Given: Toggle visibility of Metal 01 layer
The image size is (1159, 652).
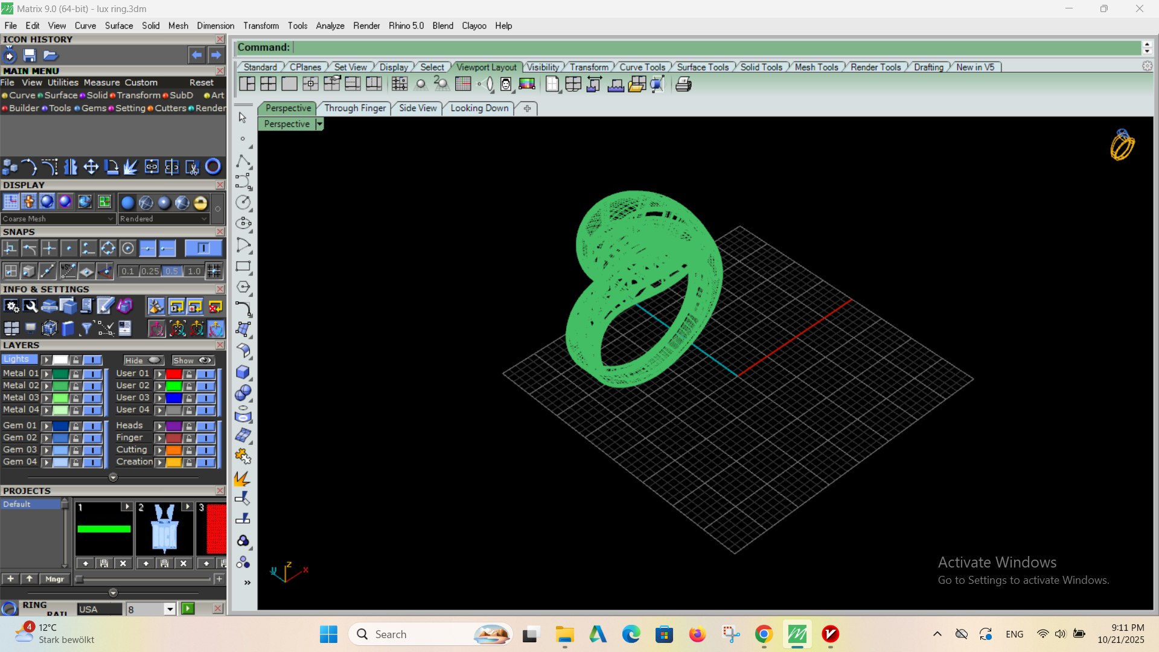Looking at the screenshot, I should point(92,374).
